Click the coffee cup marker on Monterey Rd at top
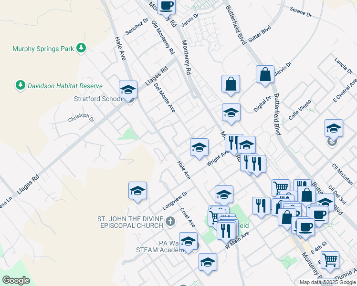Image resolution: width=357 pixels, height=286 pixels. point(166,6)
